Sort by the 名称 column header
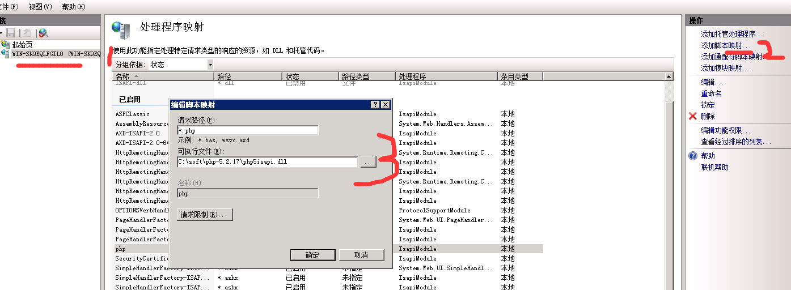The height and width of the screenshot is (290, 791). click(163, 76)
